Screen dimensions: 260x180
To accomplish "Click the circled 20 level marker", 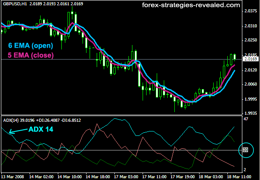I will 245,150.
